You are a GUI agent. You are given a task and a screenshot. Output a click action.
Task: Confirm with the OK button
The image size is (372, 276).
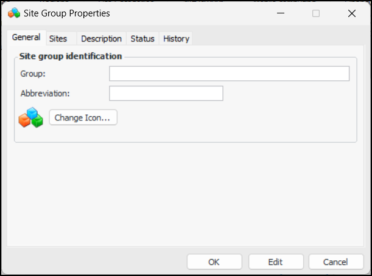point(214,262)
